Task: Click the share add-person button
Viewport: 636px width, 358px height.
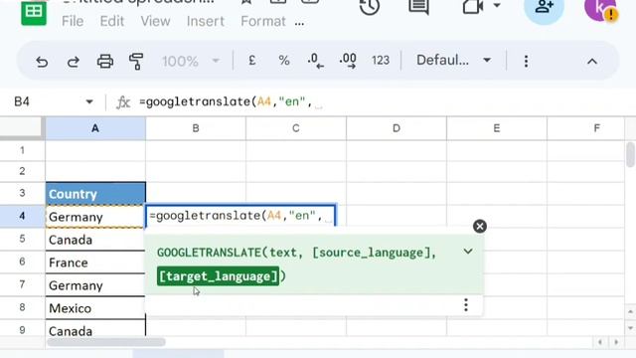Action: coord(544,8)
